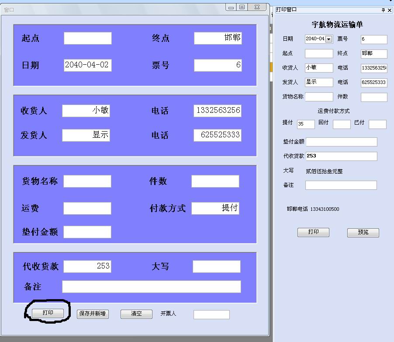Focus 票号 field in print panel
The image size is (394, 342).
coord(374,39)
